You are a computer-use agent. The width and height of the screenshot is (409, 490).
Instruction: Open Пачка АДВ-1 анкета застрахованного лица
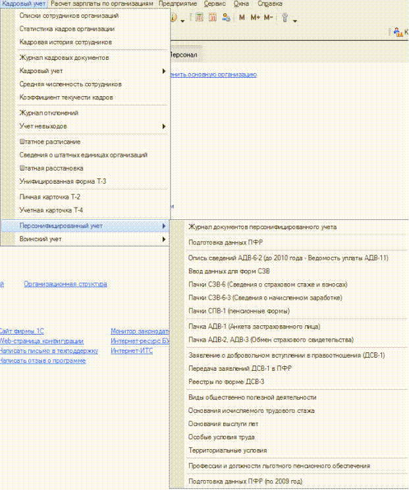coord(289,327)
